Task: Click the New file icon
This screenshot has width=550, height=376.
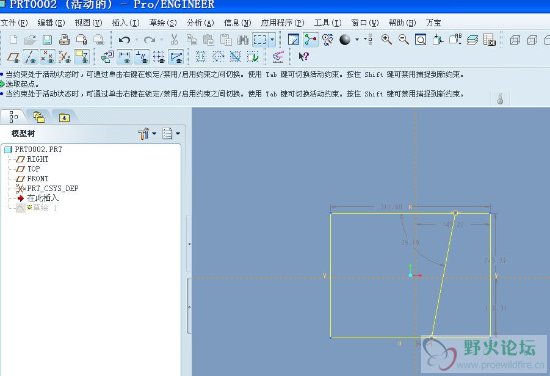Action: click(x=13, y=39)
